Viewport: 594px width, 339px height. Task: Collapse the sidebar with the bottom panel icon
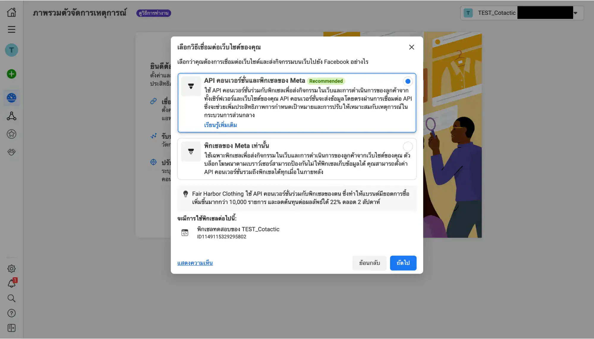[x=11, y=328]
